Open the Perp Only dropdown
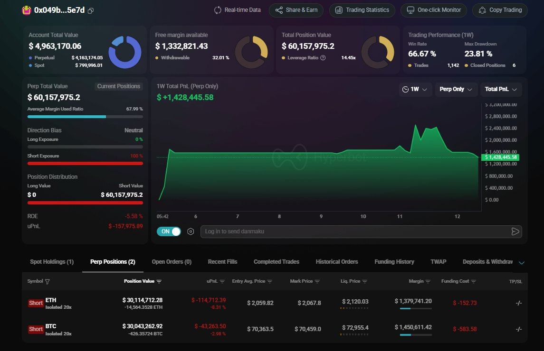 point(456,89)
